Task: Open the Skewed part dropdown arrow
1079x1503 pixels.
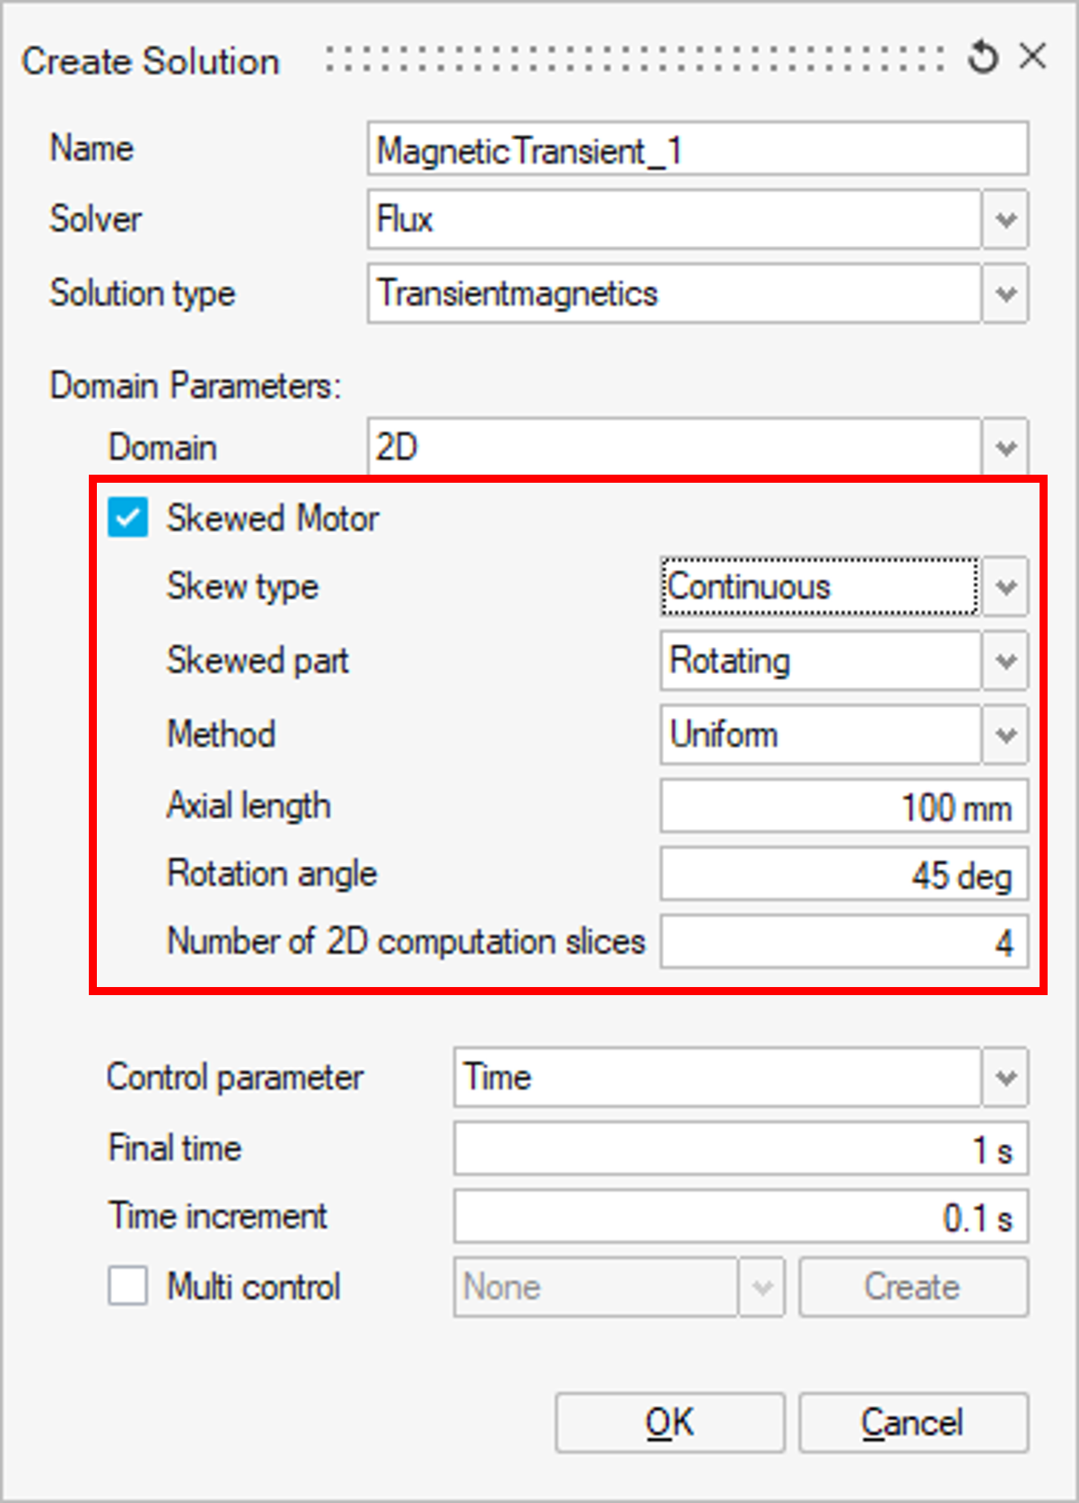Action: pyautogui.click(x=1005, y=661)
